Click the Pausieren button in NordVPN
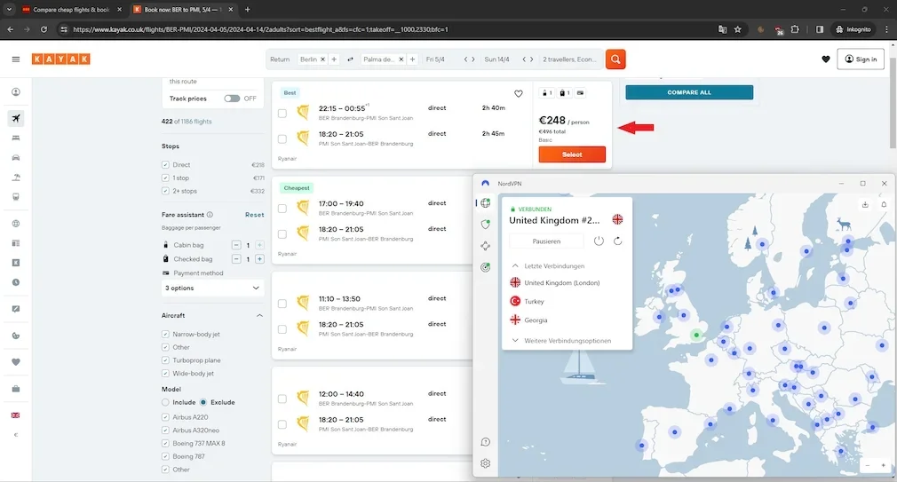Image resolution: width=897 pixels, height=482 pixels. point(546,241)
